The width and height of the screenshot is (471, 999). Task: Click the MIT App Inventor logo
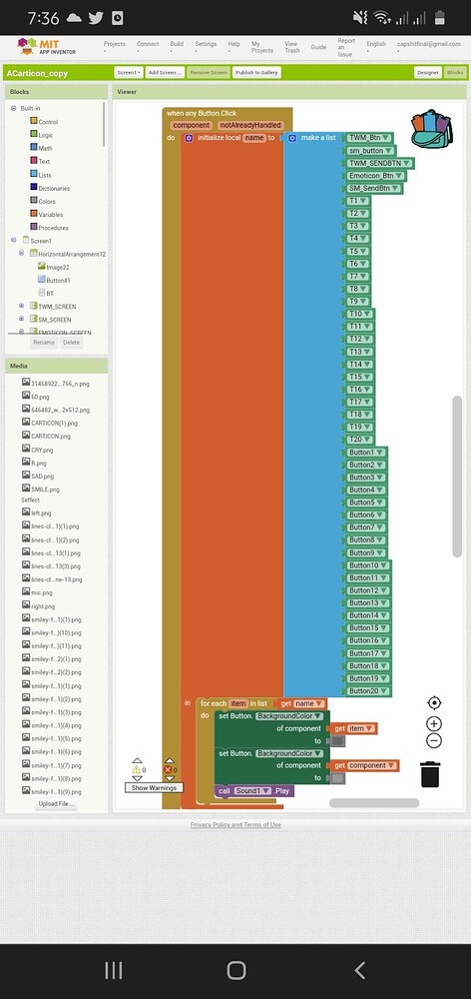[x=47, y=47]
